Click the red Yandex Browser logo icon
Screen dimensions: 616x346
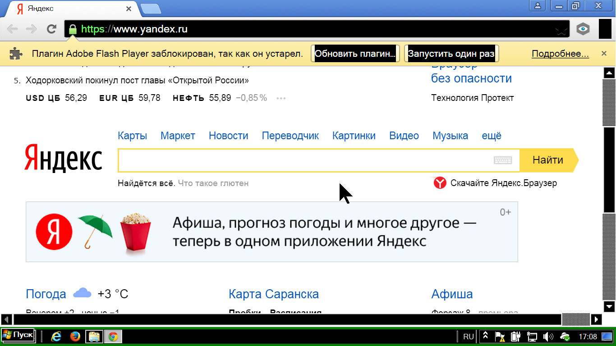click(x=440, y=183)
